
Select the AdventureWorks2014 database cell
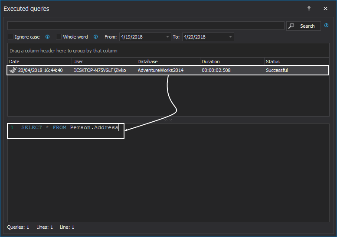coord(160,70)
